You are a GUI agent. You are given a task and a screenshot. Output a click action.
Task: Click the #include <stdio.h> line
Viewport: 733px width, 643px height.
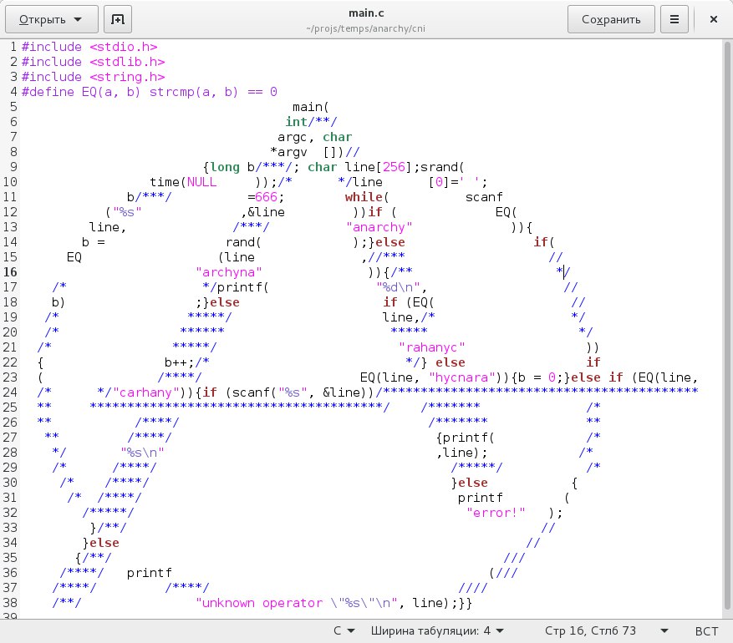pyautogui.click(x=89, y=47)
